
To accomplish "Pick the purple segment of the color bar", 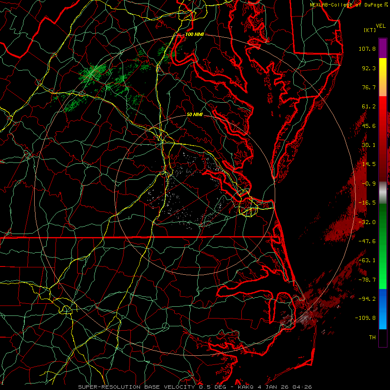I will point(383,48).
